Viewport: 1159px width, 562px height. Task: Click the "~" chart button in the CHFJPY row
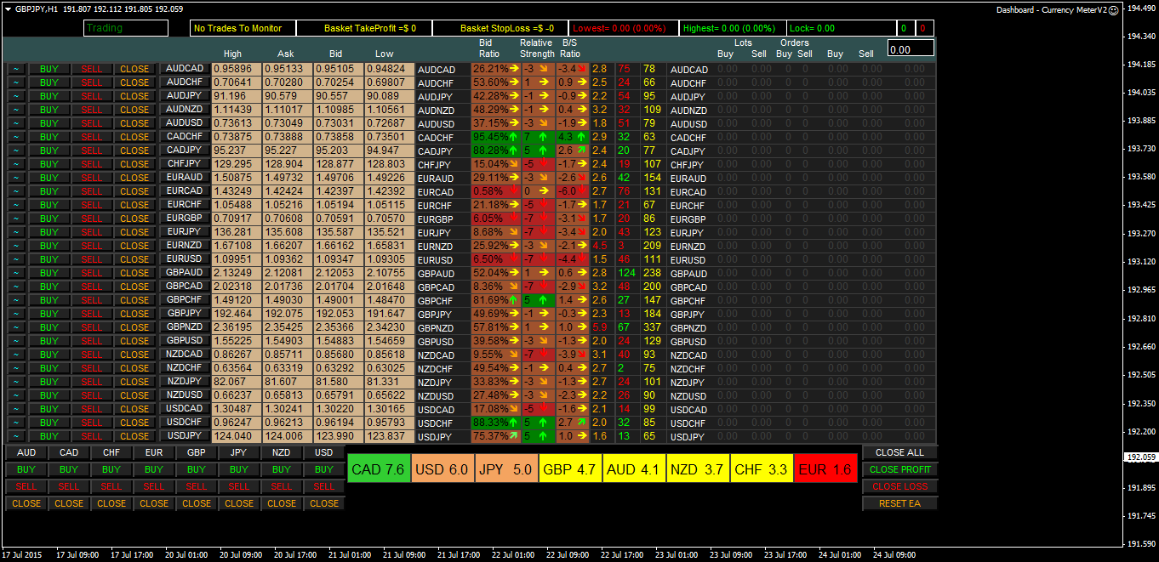[x=16, y=164]
